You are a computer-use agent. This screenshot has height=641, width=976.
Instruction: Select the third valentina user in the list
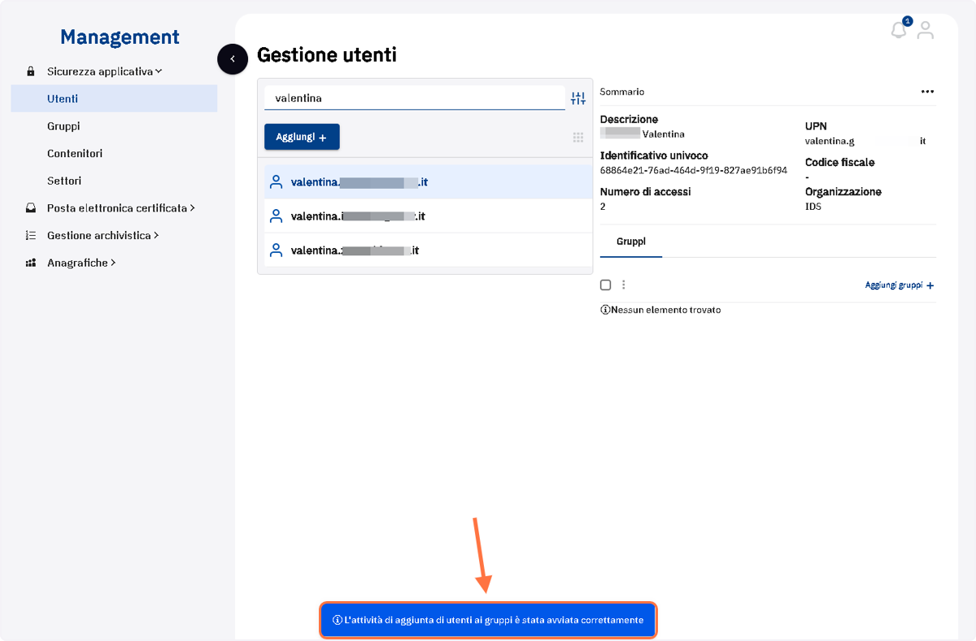[429, 251]
